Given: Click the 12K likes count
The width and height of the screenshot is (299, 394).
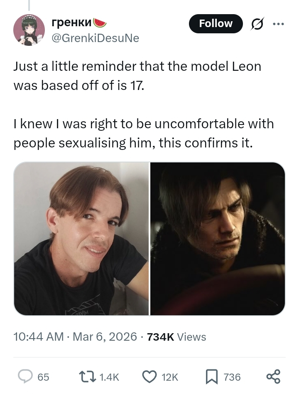Looking at the screenshot, I should click(x=169, y=377).
